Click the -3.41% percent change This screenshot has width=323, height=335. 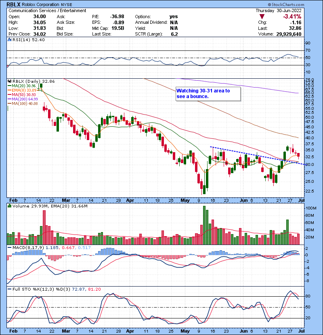[x=292, y=17]
